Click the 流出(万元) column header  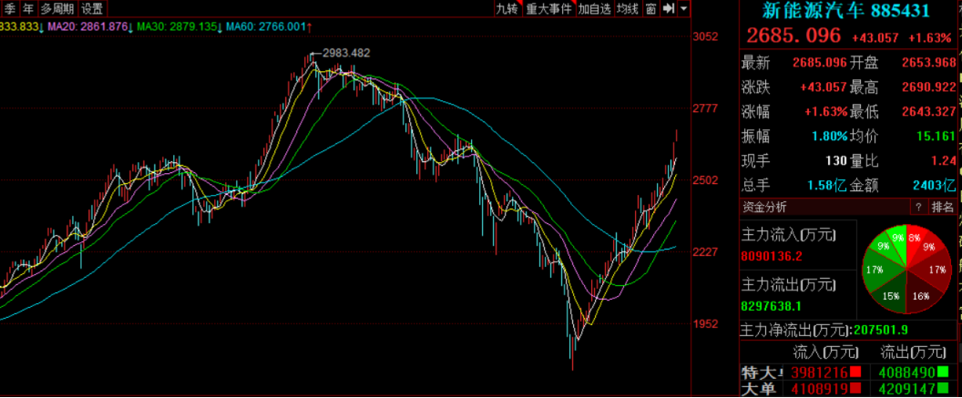[912, 352]
